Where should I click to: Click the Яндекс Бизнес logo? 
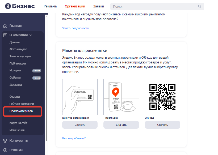pyautogui.click(x=20, y=6)
